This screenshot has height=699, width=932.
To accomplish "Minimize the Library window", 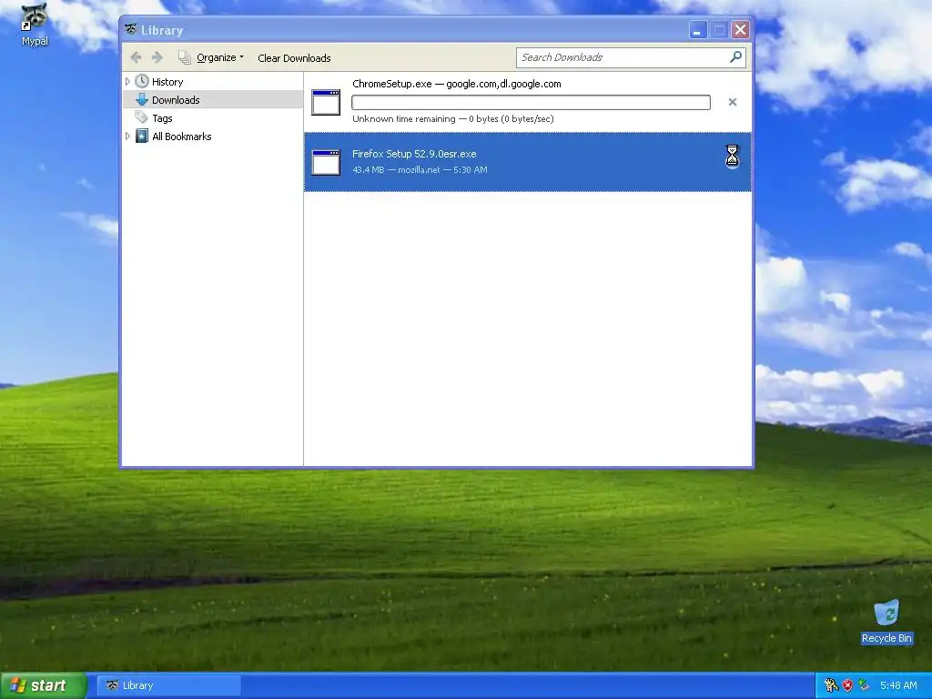I will [x=698, y=29].
